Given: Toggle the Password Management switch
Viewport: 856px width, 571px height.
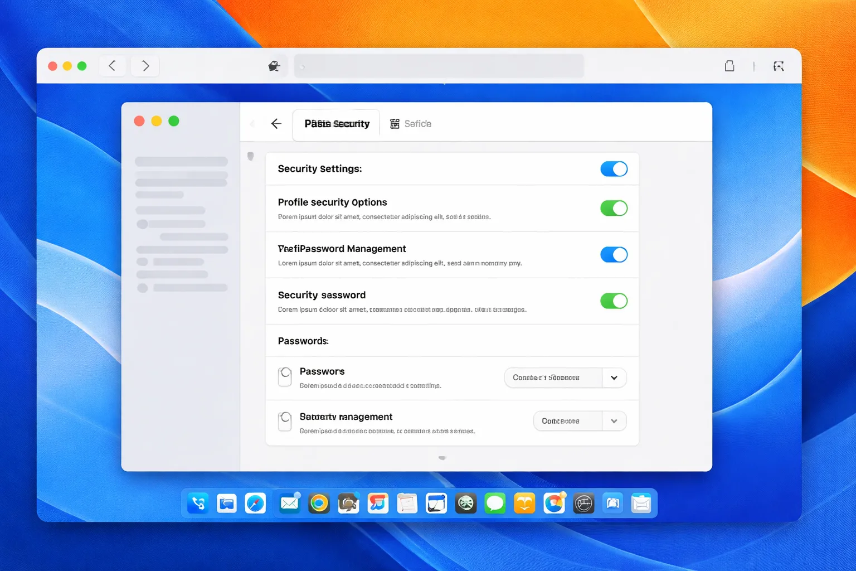Looking at the screenshot, I should pos(614,254).
